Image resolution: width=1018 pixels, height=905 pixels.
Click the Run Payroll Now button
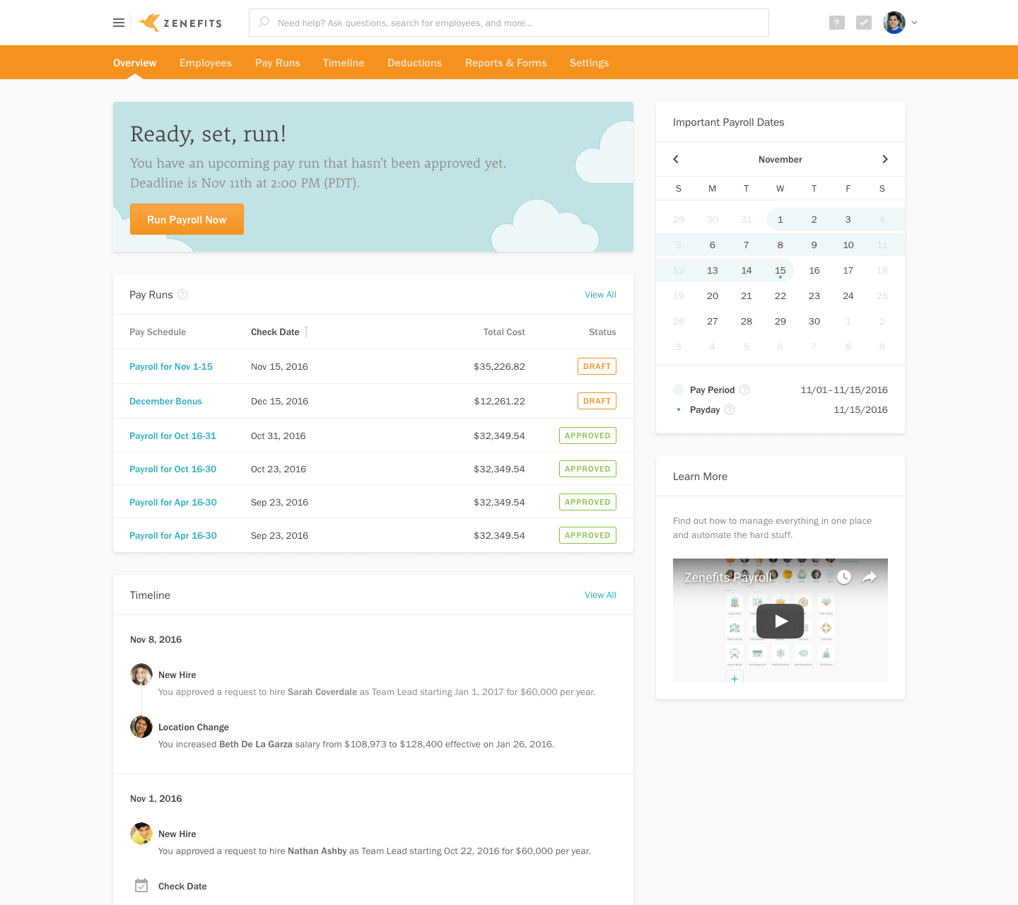click(x=187, y=219)
